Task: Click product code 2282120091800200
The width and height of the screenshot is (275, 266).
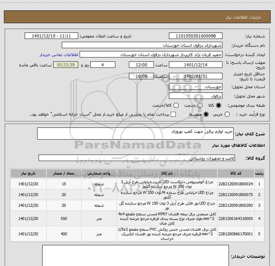Action: point(236,205)
